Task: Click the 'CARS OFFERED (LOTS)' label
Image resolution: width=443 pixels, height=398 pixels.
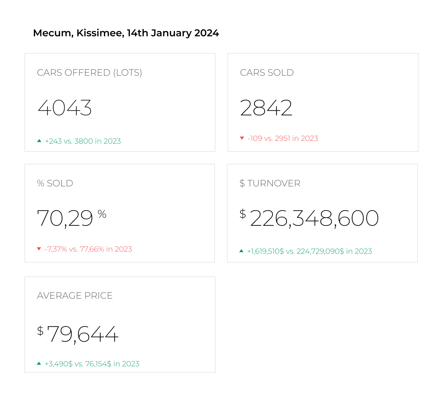Action: coord(90,73)
